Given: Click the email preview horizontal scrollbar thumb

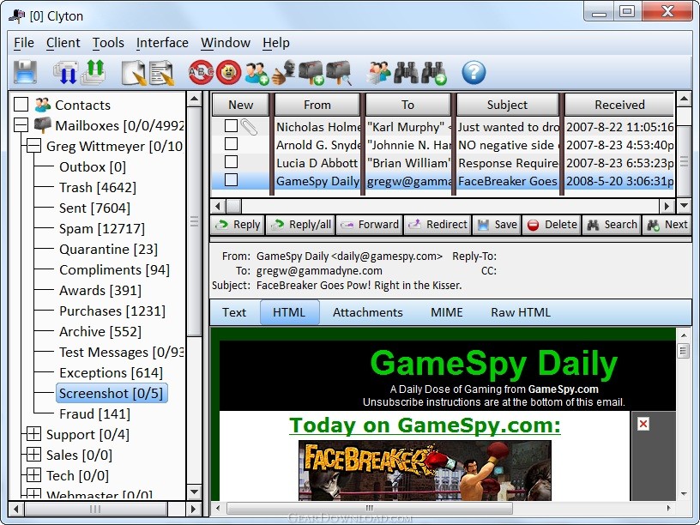Looking at the screenshot, I should [369, 508].
